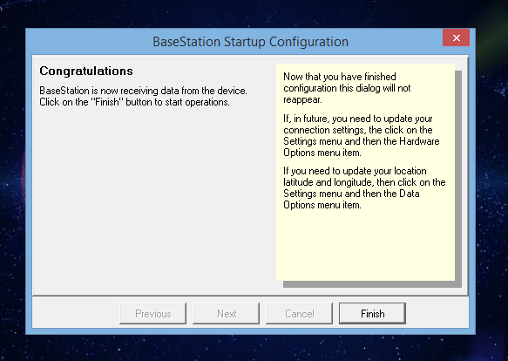Image resolution: width=508 pixels, height=361 pixels.
Task: Click the 'If, in future' connection settings paragraph
Action: pyautogui.click(x=362, y=135)
